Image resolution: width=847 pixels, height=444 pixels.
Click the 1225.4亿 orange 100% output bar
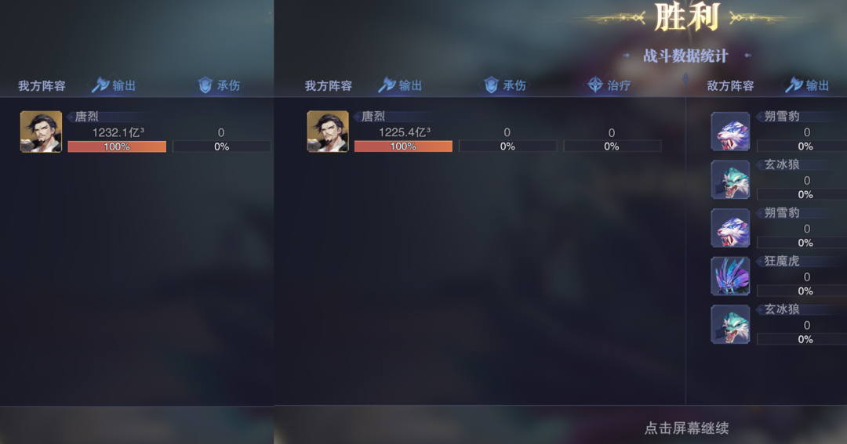coord(403,146)
